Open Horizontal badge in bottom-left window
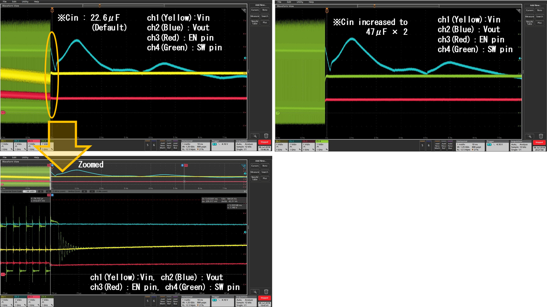Viewport: 547px width, 307px height. click(195, 301)
